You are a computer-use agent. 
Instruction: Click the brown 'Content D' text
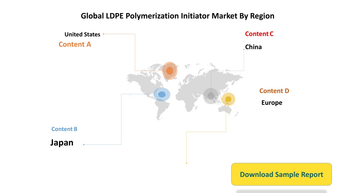click(x=274, y=91)
